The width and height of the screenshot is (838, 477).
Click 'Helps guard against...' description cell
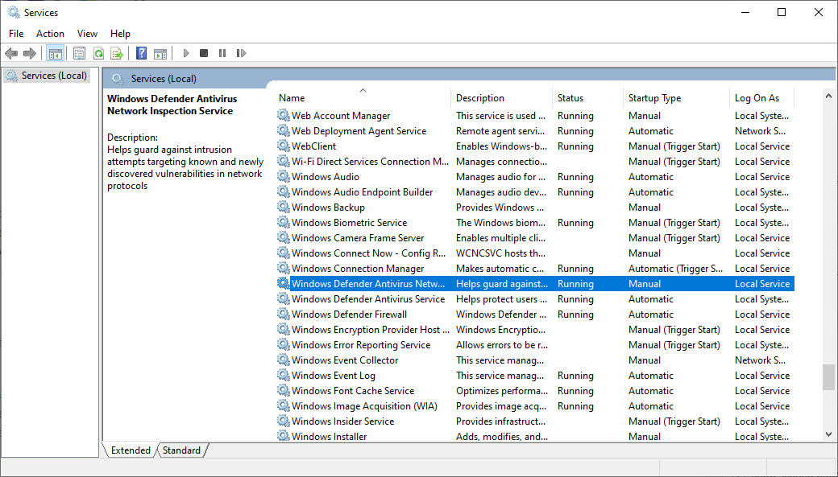[x=502, y=284]
